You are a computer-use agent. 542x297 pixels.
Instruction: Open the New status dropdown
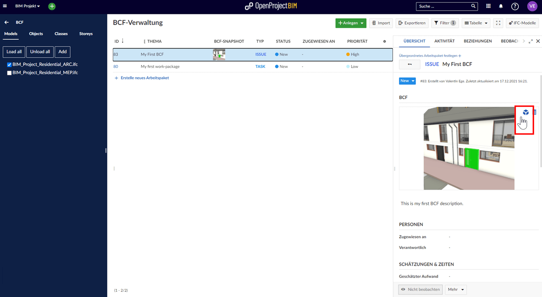[407, 81]
